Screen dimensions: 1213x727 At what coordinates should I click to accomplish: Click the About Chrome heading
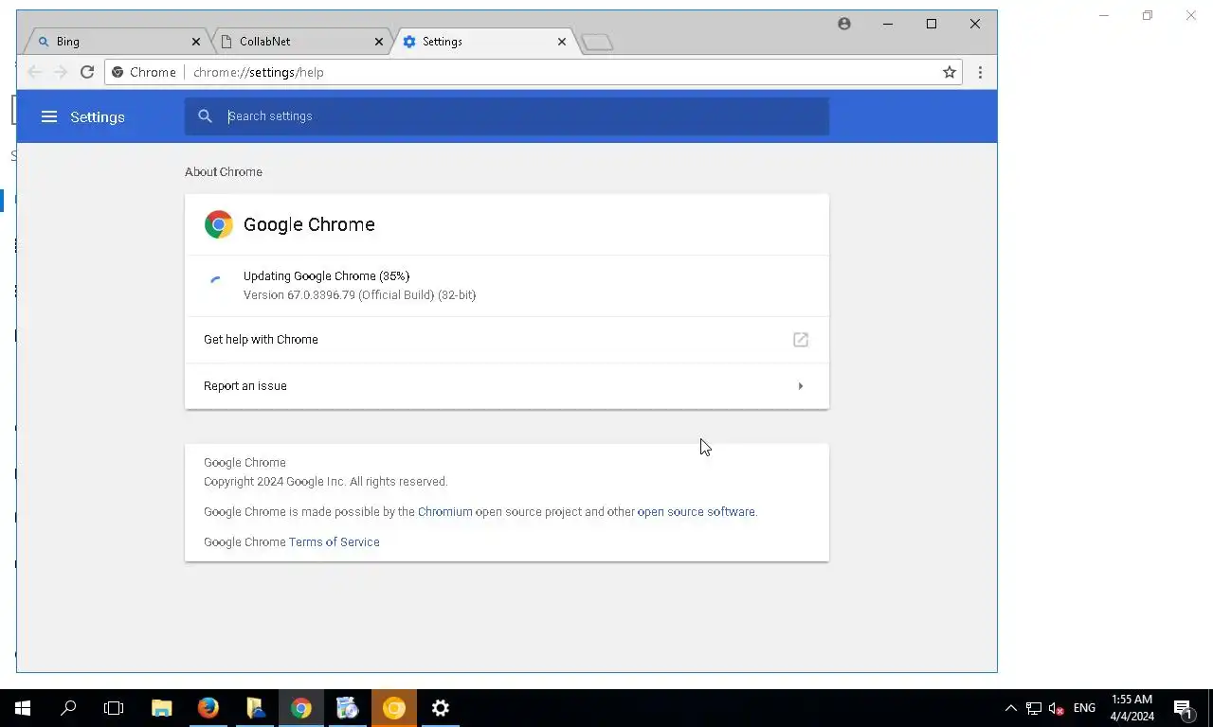coord(224,172)
